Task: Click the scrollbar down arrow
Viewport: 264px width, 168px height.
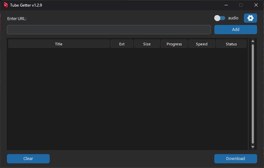Action: pyautogui.click(x=253, y=147)
